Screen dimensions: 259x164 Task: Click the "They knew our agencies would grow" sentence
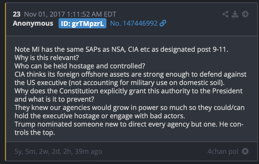[129, 111]
